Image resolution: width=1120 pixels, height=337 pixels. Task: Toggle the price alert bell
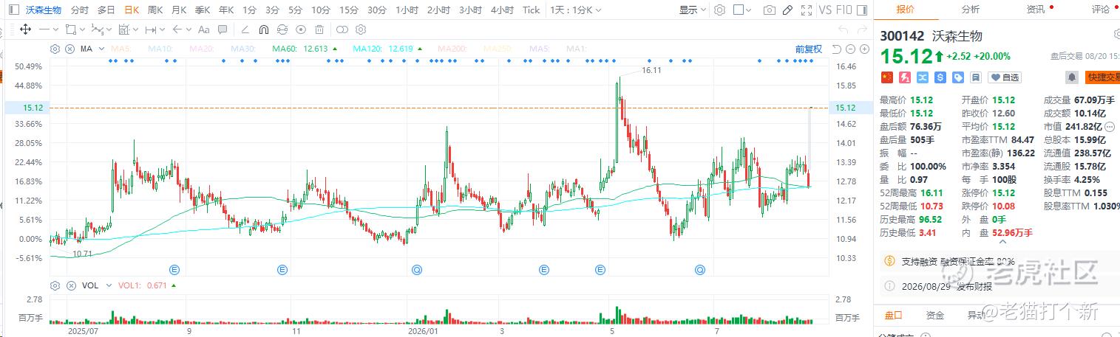(1071, 77)
